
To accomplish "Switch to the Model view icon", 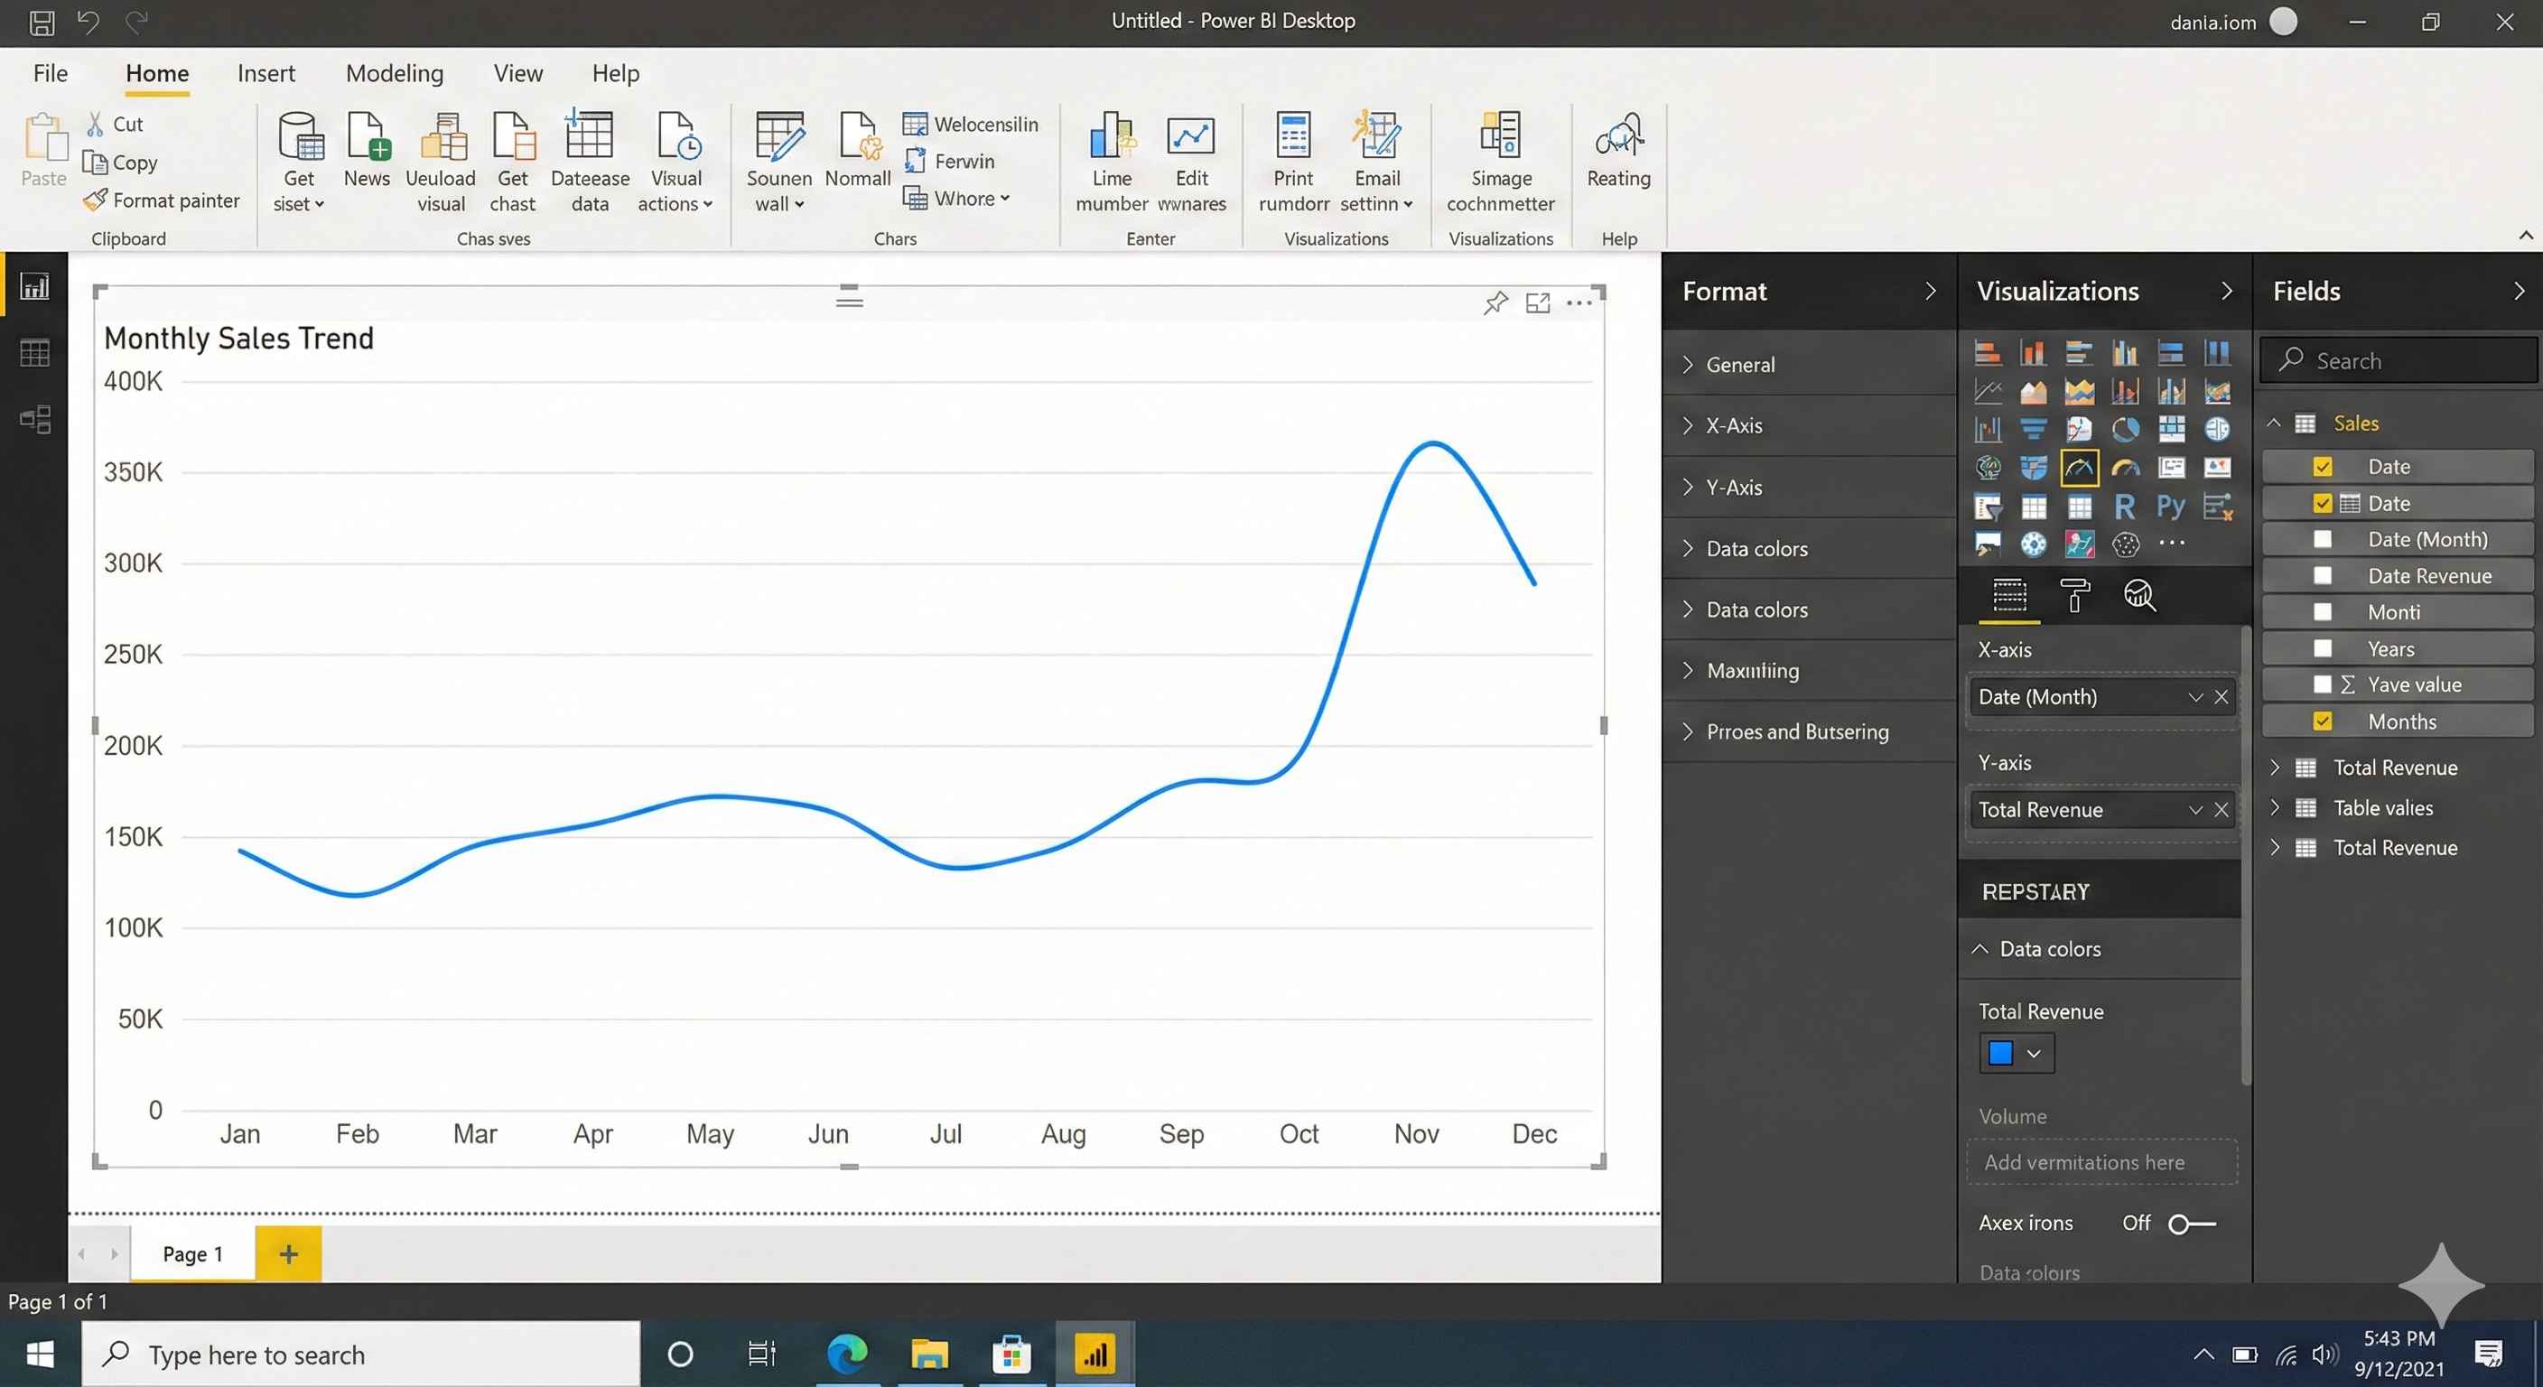I will (x=34, y=419).
